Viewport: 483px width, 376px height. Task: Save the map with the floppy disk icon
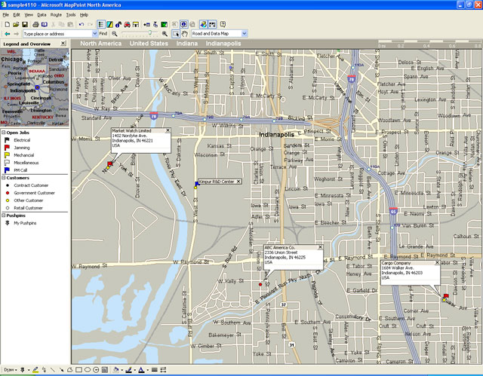pos(25,24)
